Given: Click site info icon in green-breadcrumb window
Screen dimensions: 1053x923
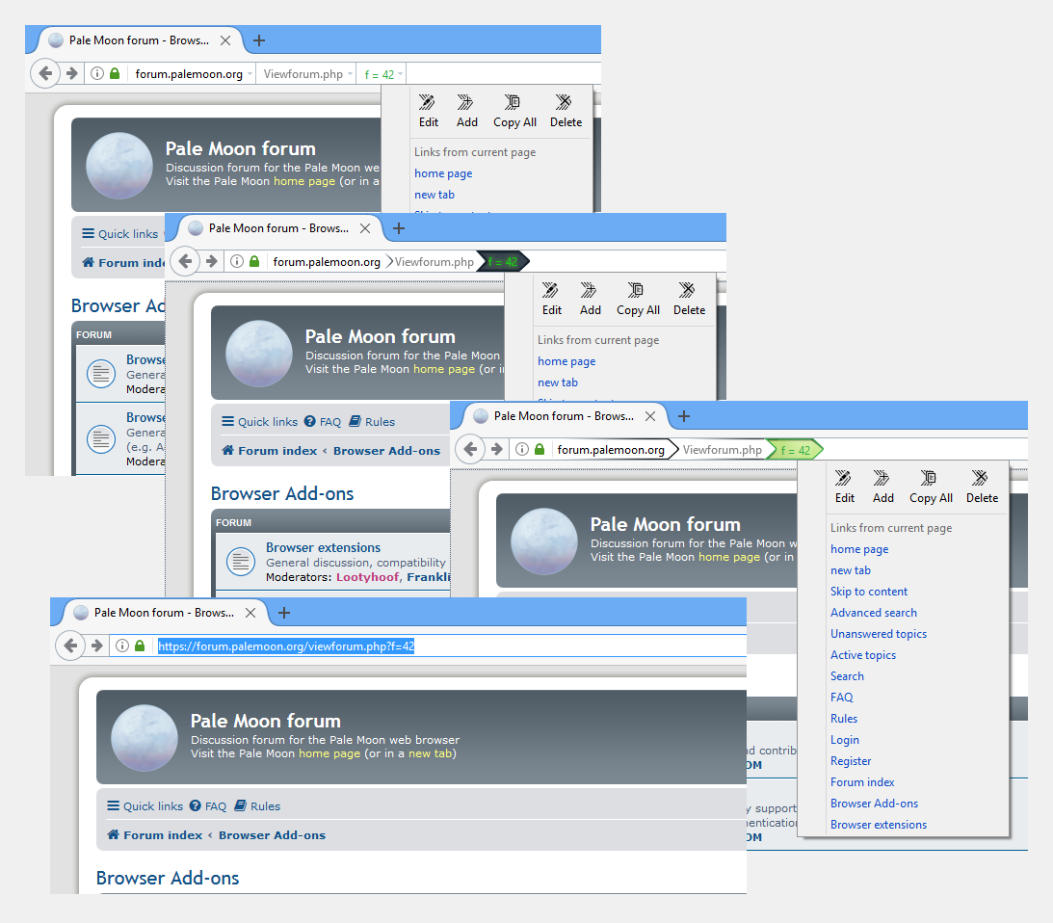Looking at the screenshot, I should coord(522,449).
